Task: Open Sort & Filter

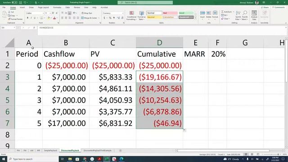Action: coord(238,15)
